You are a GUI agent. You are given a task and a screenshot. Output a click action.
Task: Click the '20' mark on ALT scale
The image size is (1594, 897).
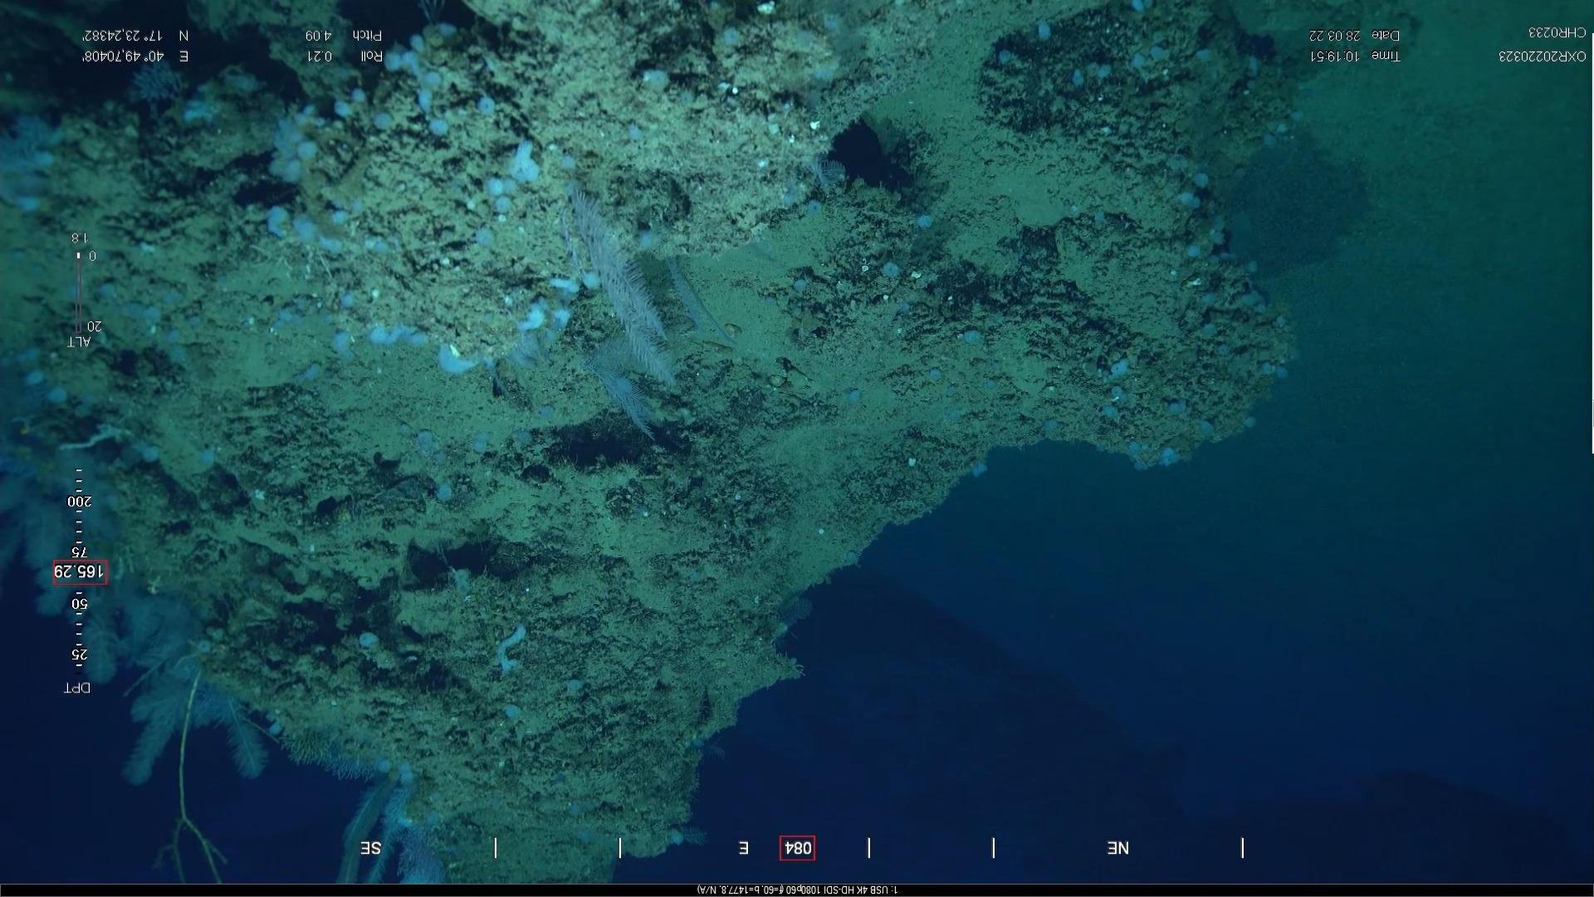(x=94, y=326)
